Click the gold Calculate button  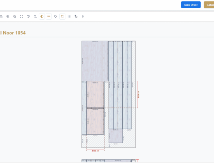pyautogui.click(x=209, y=5)
